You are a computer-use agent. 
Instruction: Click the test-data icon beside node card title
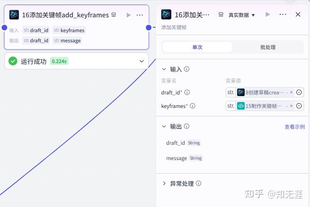[114, 15]
